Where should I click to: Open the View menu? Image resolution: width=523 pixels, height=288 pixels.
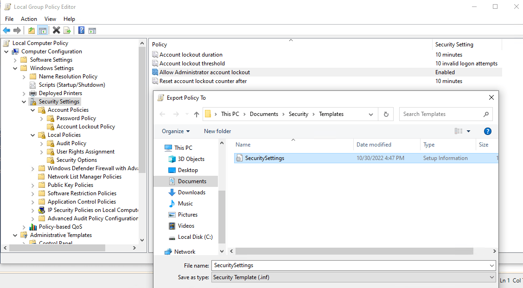pos(50,19)
